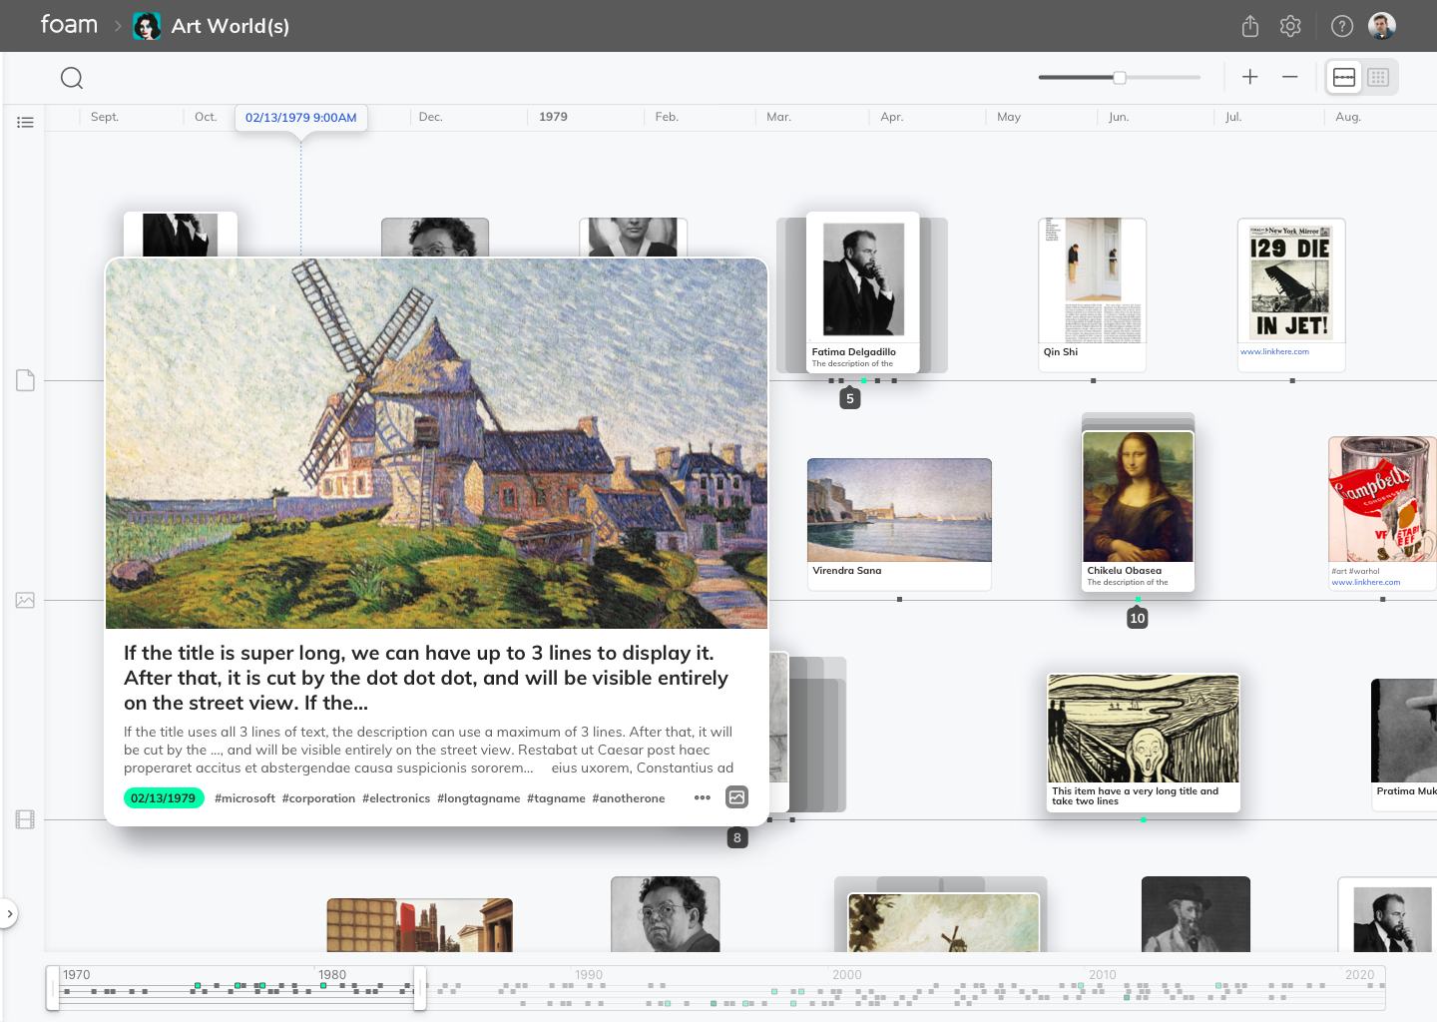This screenshot has width=1437, height=1022.
Task: Click the #longtagname tag
Action: tap(479, 798)
